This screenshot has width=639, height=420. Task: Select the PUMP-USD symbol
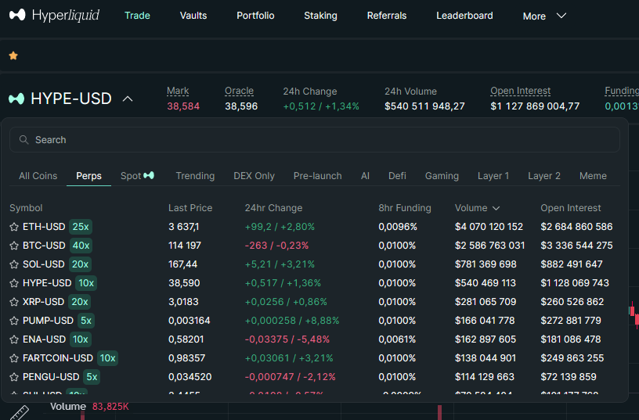[x=48, y=321]
